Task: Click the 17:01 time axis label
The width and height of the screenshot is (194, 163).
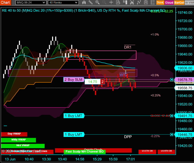Action: (130, 159)
